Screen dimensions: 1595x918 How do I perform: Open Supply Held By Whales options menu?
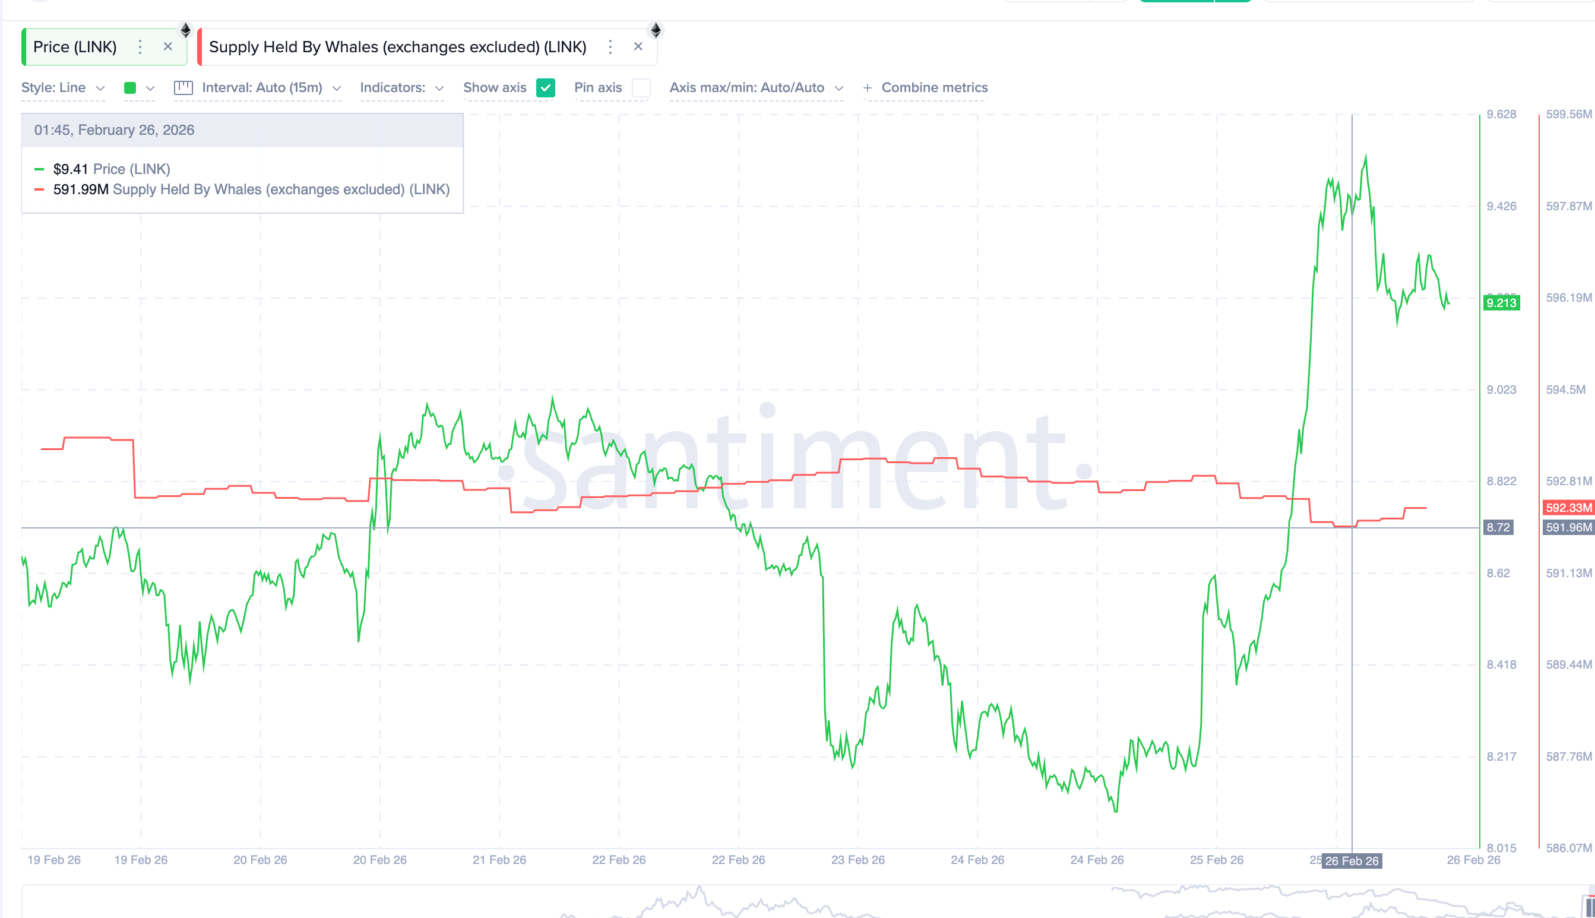(x=610, y=47)
